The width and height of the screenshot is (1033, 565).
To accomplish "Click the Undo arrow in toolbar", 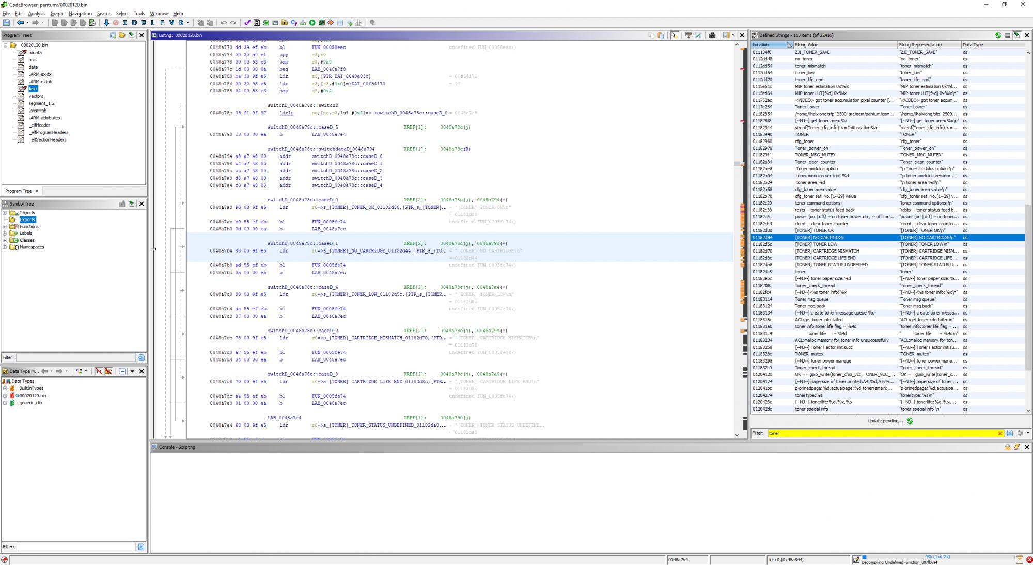I will [224, 23].
